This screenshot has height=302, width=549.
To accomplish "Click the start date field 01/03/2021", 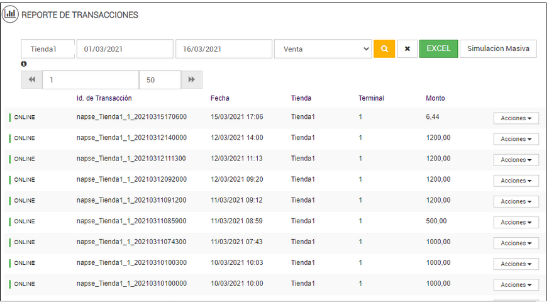I will 125,49.
